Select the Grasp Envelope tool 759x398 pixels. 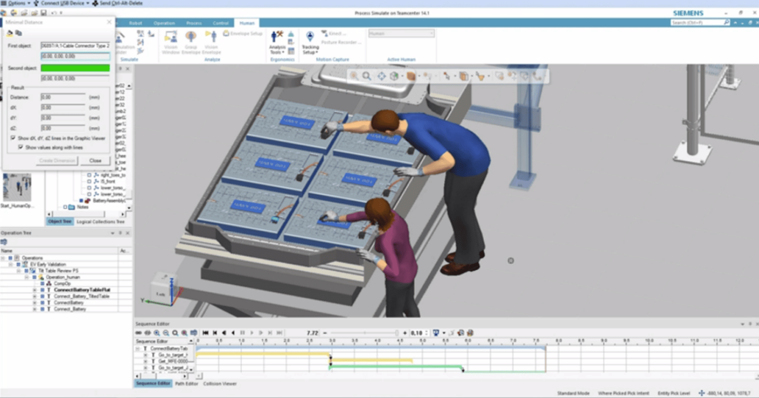coord(191,42)
